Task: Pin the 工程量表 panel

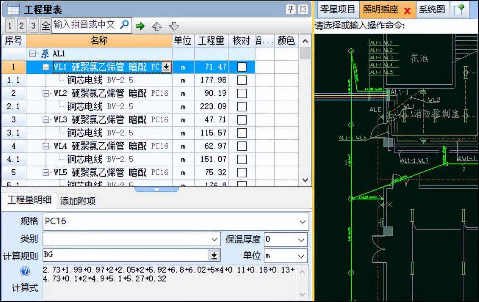Action: click(x=290, y=10)
